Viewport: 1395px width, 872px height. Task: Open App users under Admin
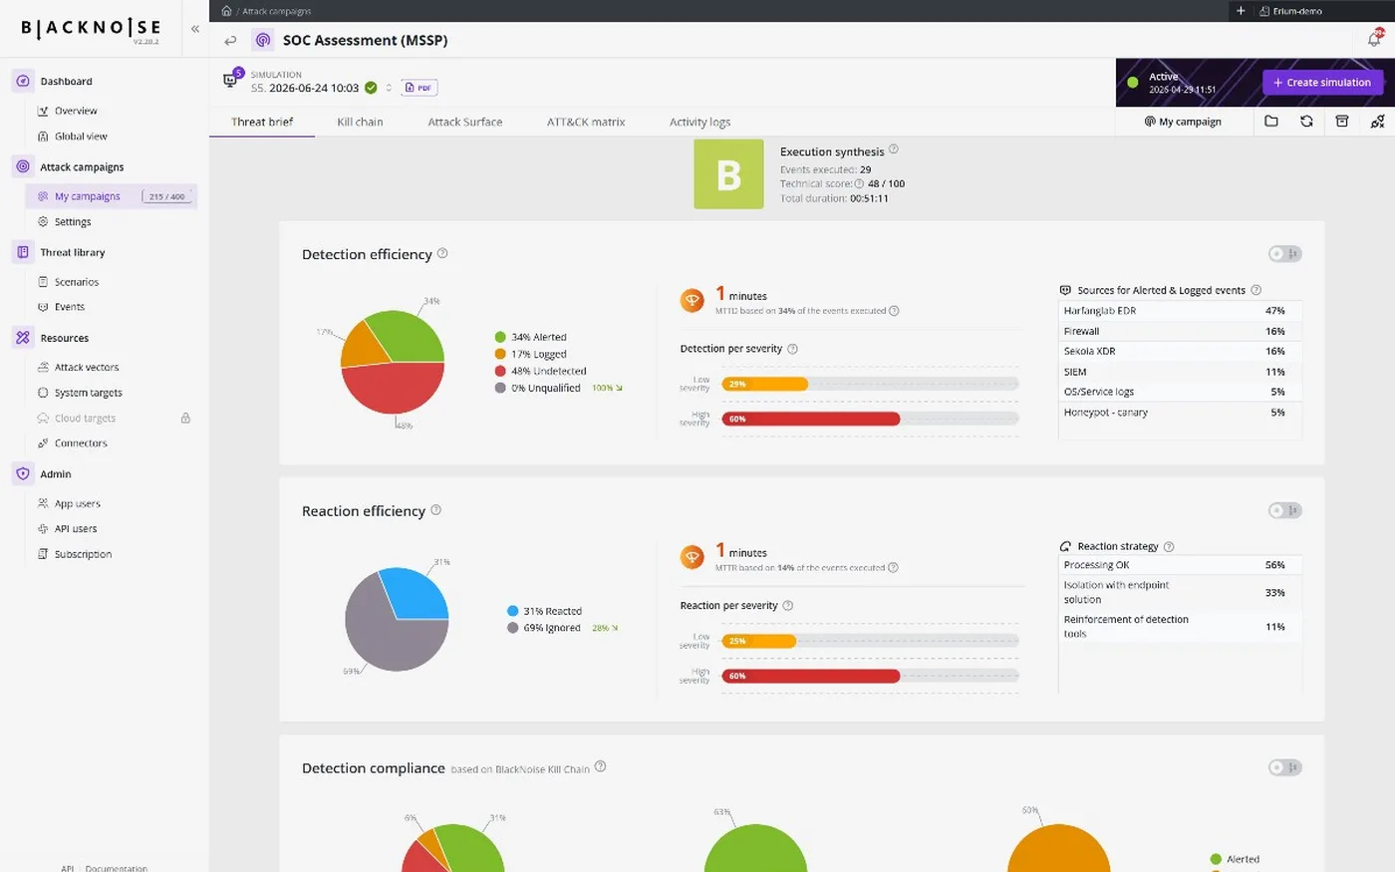pyautogui.click(x=77, y=504)
